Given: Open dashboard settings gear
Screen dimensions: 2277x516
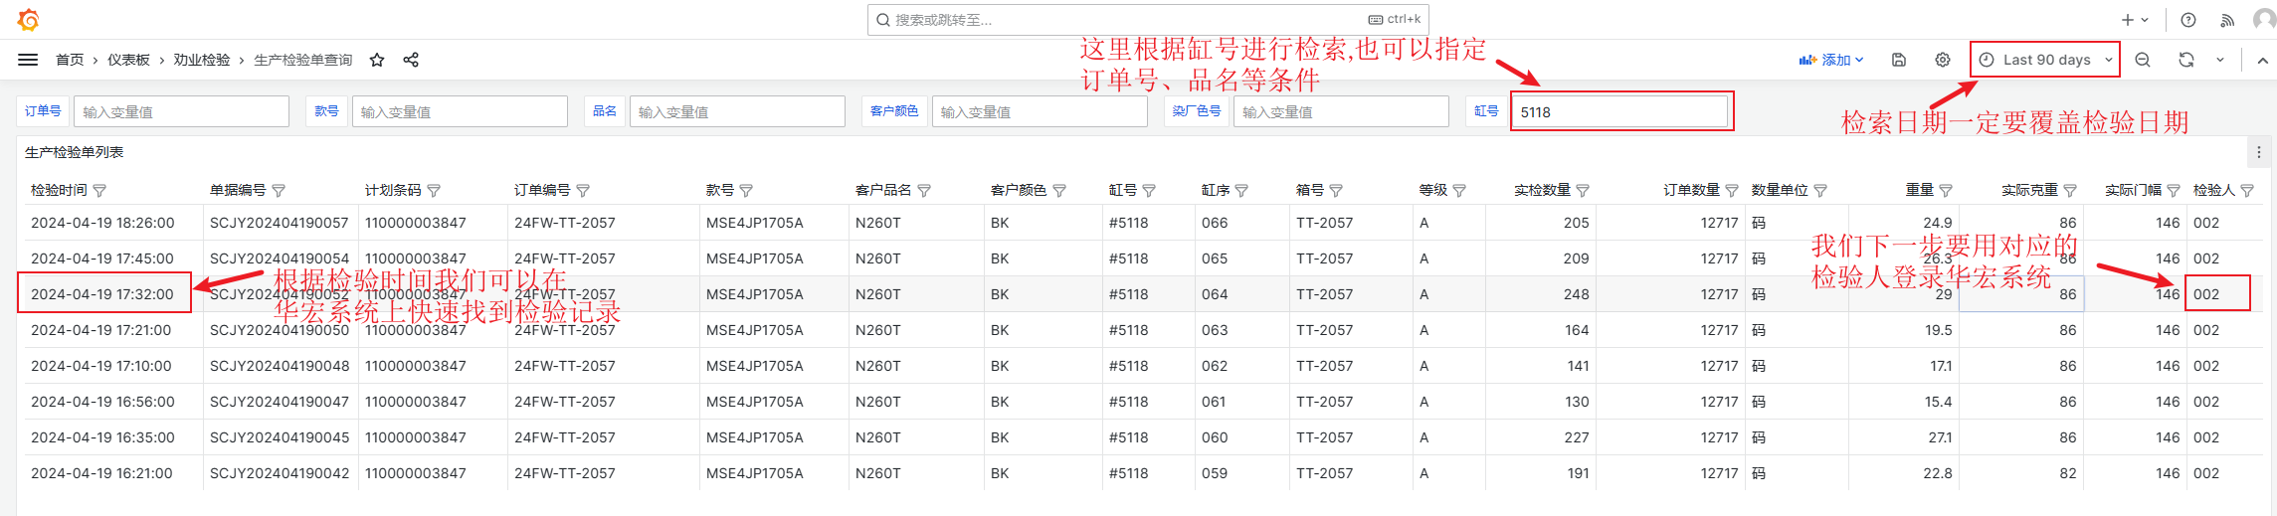Looking at the screenshot, I should coord(1943,60).
